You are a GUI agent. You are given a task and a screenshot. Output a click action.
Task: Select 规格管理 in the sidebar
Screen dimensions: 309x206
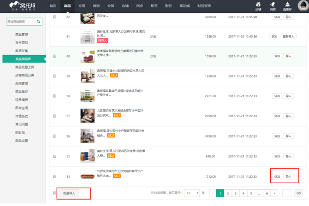click(x=22, y=83)
